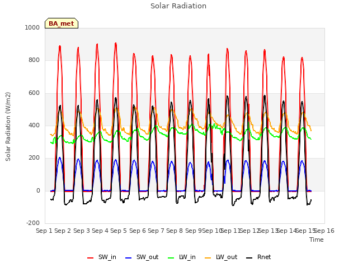
Task: Click the LW_out legend label
Action: 227,257
